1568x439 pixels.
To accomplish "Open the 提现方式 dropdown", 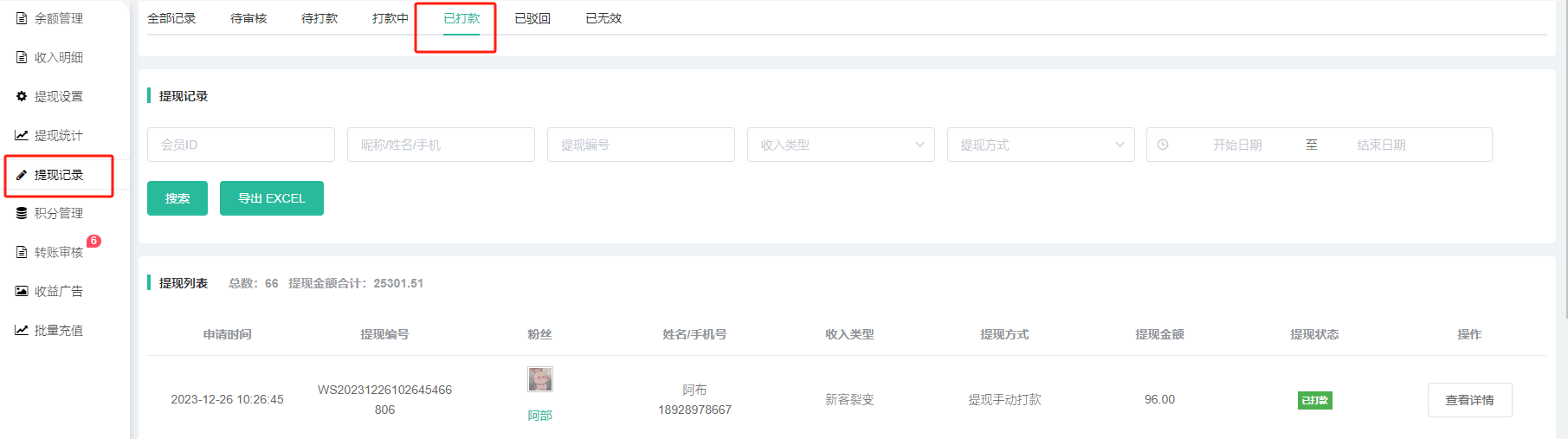I will [1041, 145].
